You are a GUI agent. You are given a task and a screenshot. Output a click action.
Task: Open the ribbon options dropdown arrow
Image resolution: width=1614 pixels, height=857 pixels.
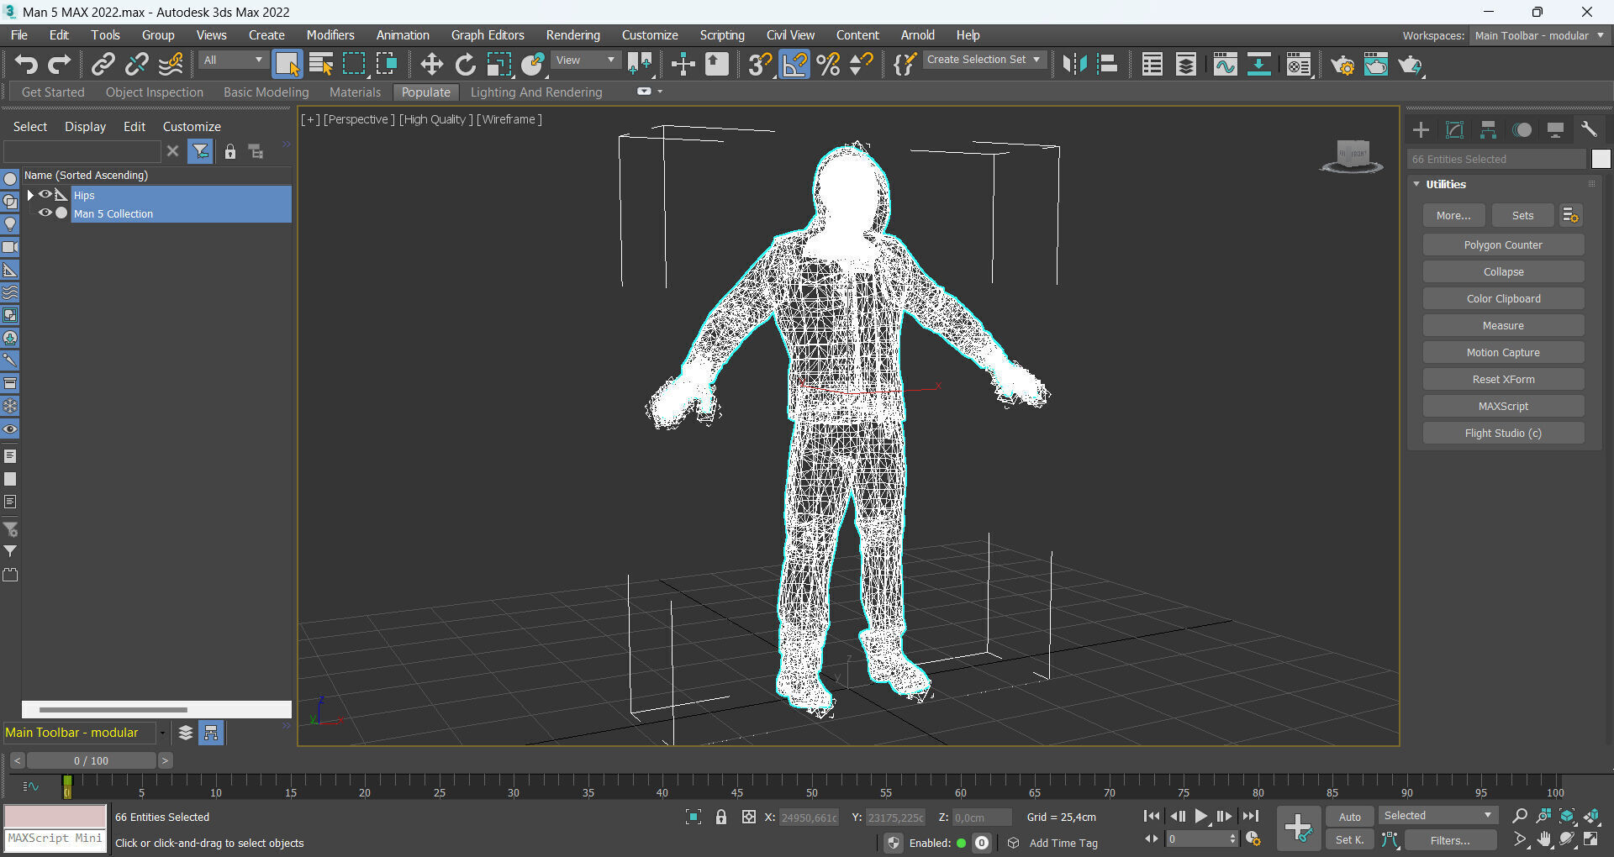[660, 92]
